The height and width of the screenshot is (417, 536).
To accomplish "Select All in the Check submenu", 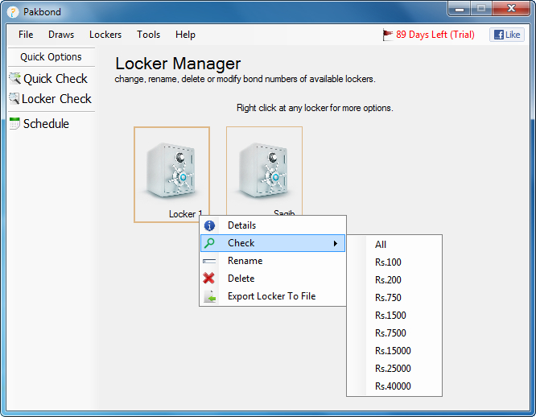I will [394, 245].
